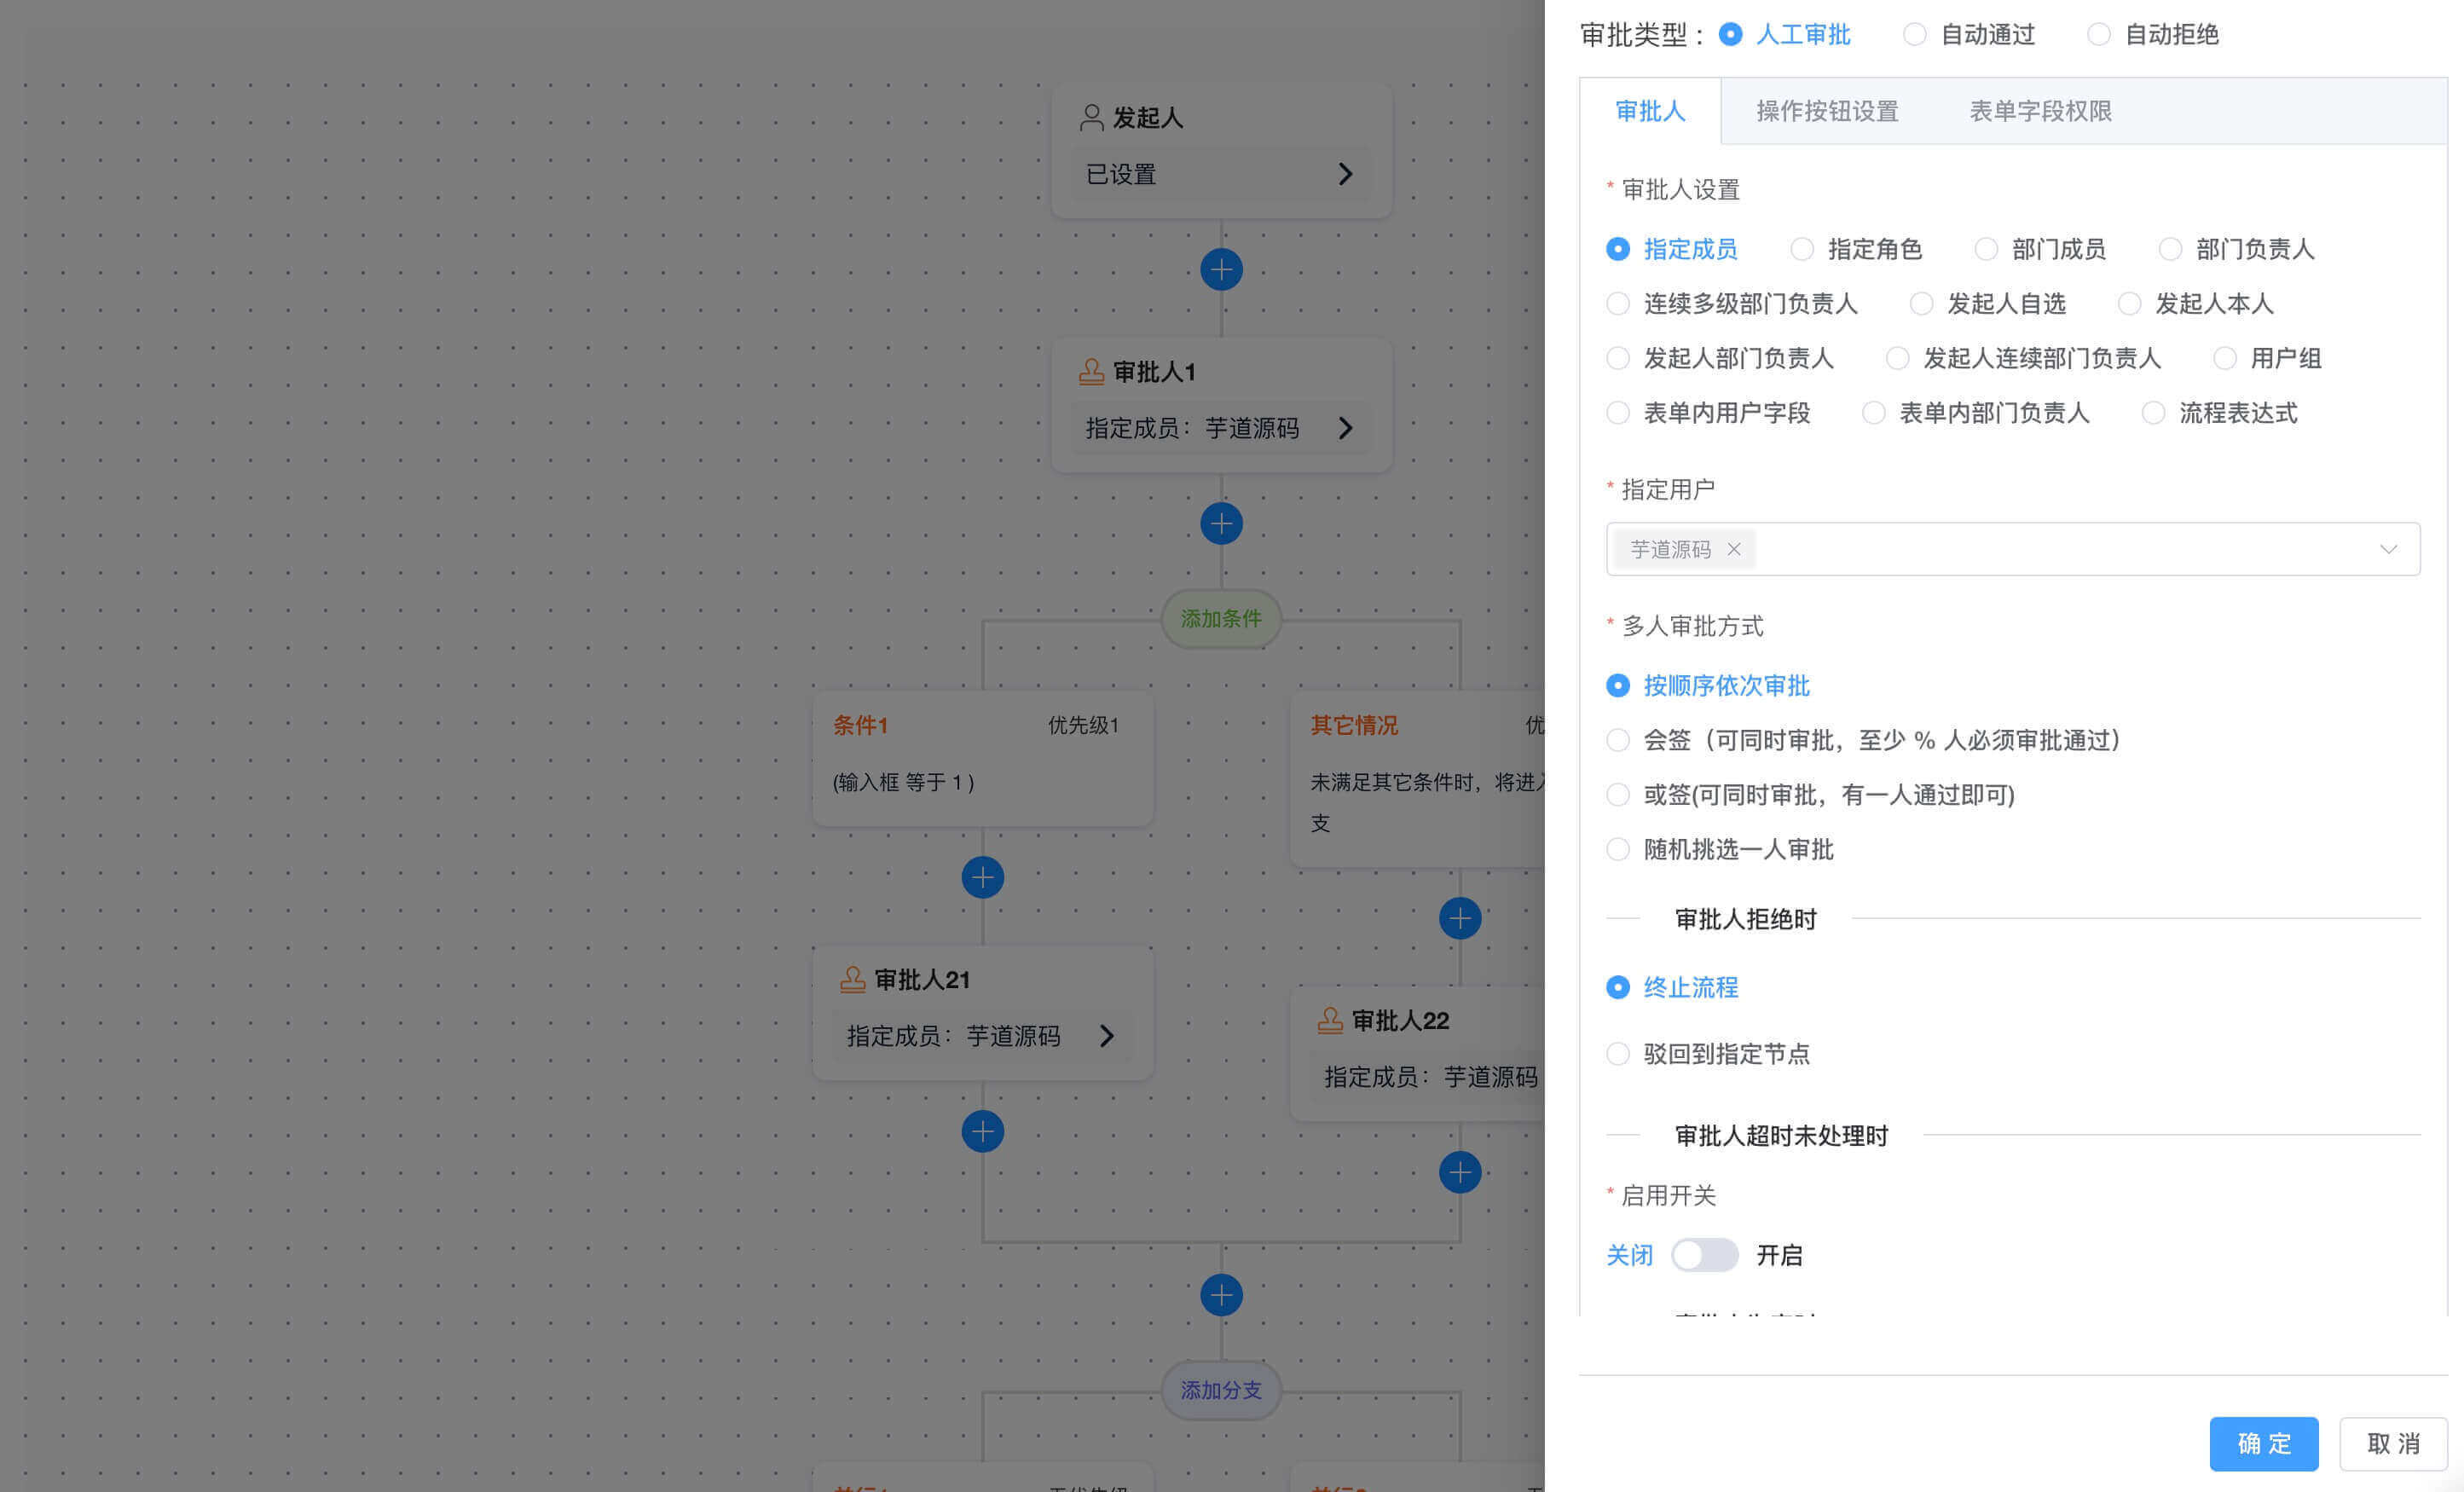This screenshot has height=1492, width=2464.
Task: Click the plus icon above 添加分支
Action: (x=1222, y=1295)
